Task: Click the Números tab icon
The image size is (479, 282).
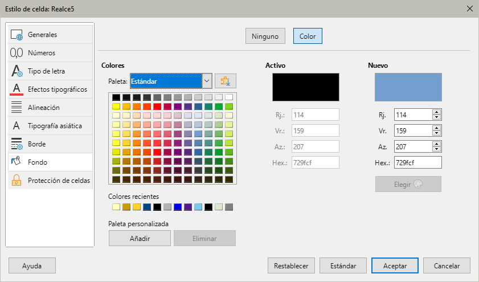Action: point(17,53)
